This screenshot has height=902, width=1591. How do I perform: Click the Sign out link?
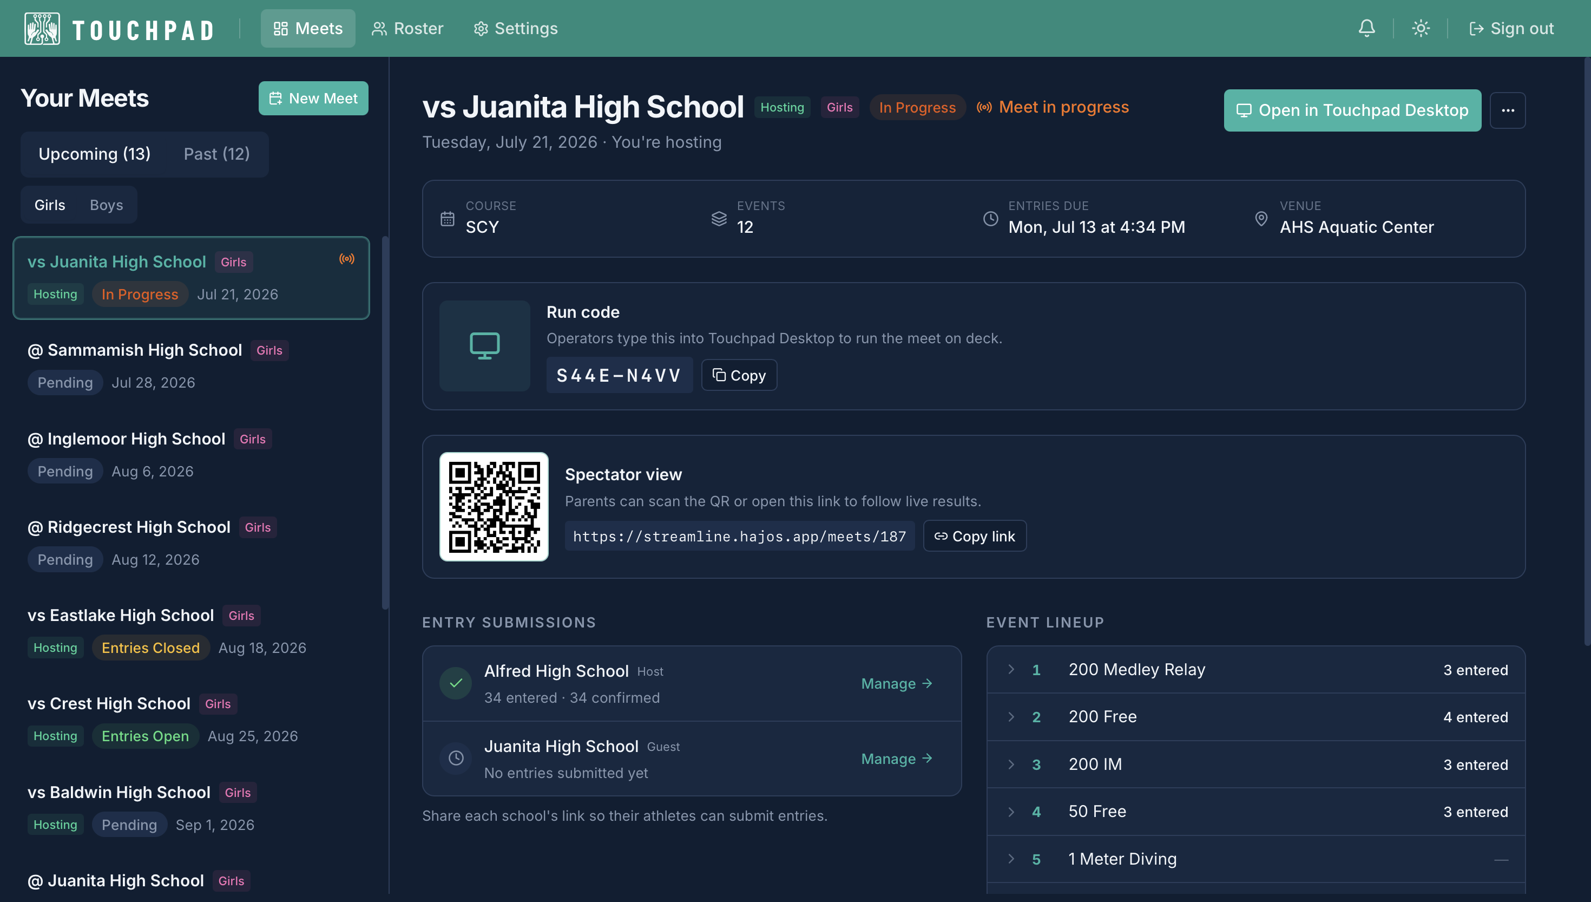tap(1511, 29)
